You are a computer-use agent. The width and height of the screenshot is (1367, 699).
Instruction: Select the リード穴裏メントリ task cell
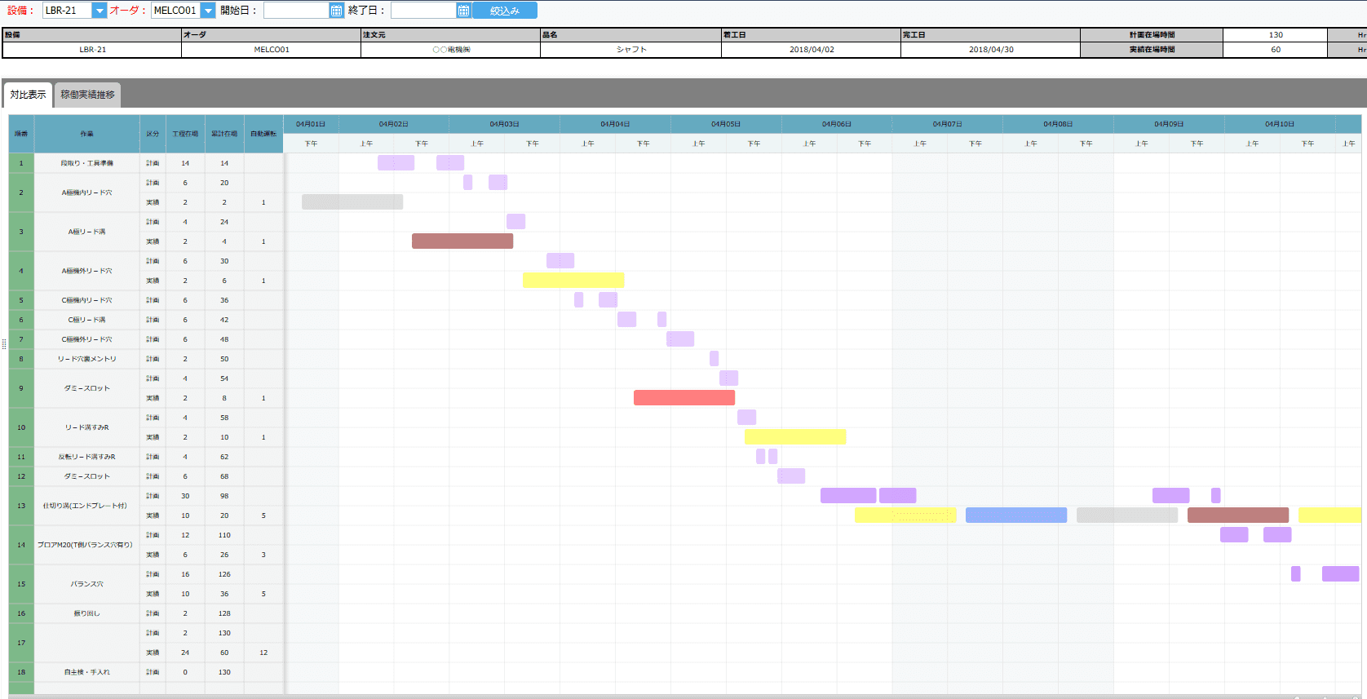(x=86, y=359)
